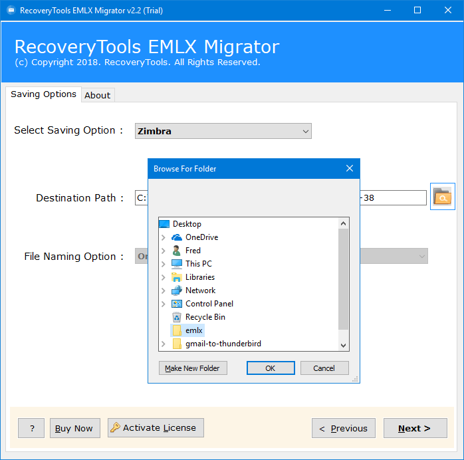Image resolution: width=464 pixels, height=460 pixels.
Task: Click the This PC computer icon
Action: click(177, 264)
